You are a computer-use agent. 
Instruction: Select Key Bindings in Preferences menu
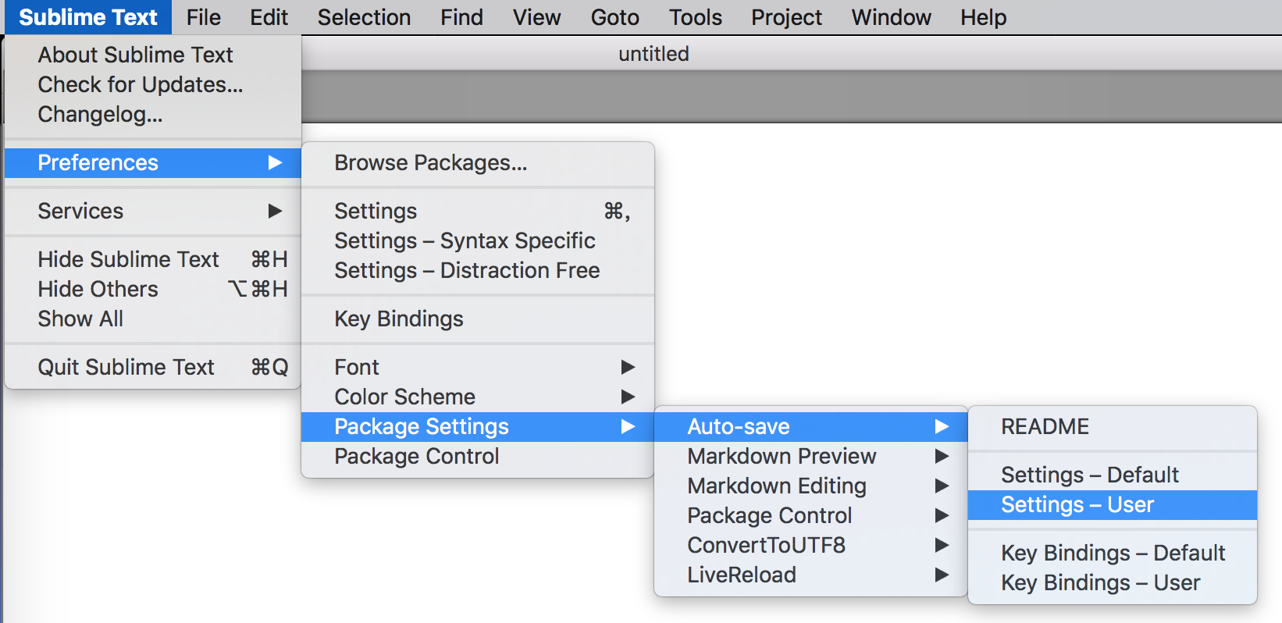pos(398,319)
